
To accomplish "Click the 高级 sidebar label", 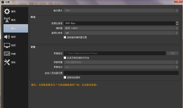I will [x=13, y=62].
